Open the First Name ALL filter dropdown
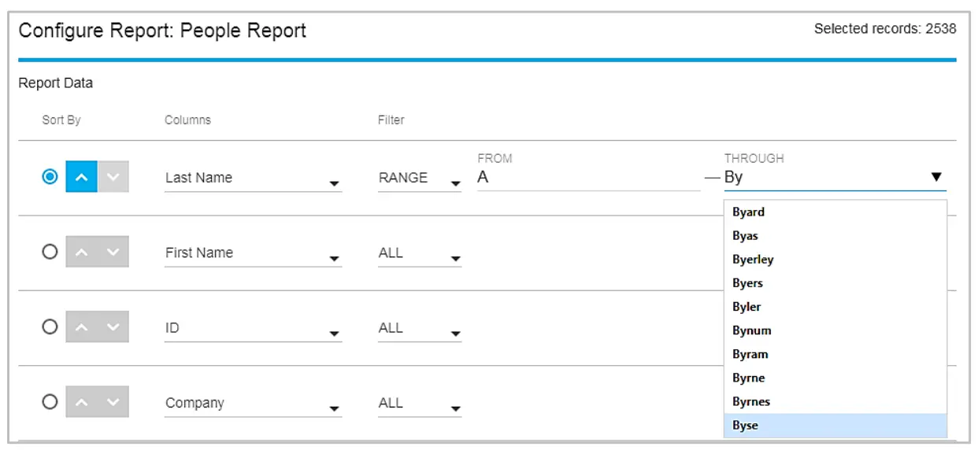This screenshot has height=450, width=978. (x=420, y=253)
